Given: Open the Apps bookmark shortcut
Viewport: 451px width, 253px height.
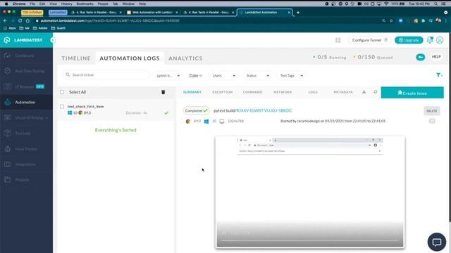Looking at the screenshot, I should [10, 28].
